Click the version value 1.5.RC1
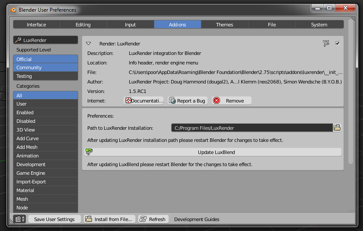The image size is (363, 231). click(x=137, y=91)
